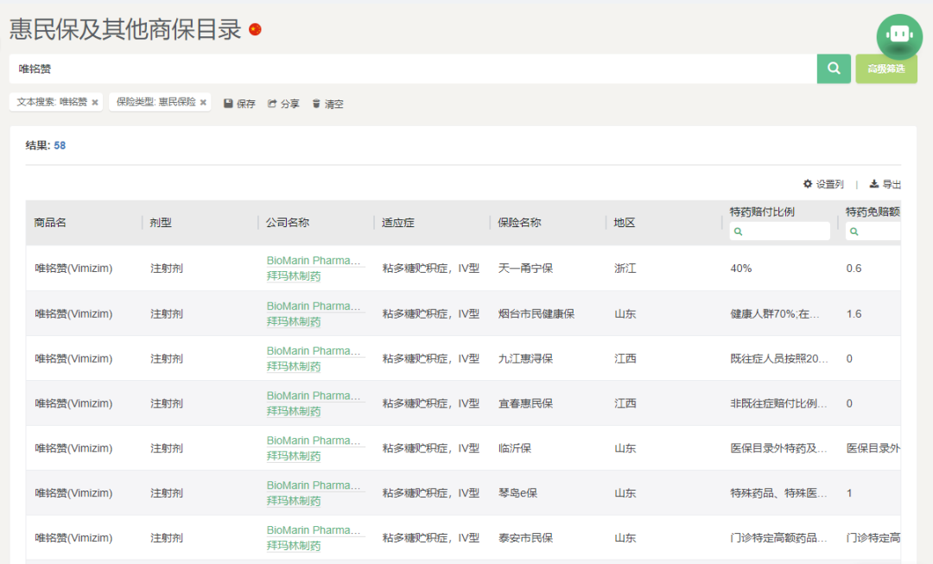Remove the 文本搜索: 唯铭赞 filter tag

tap(95, 103)
